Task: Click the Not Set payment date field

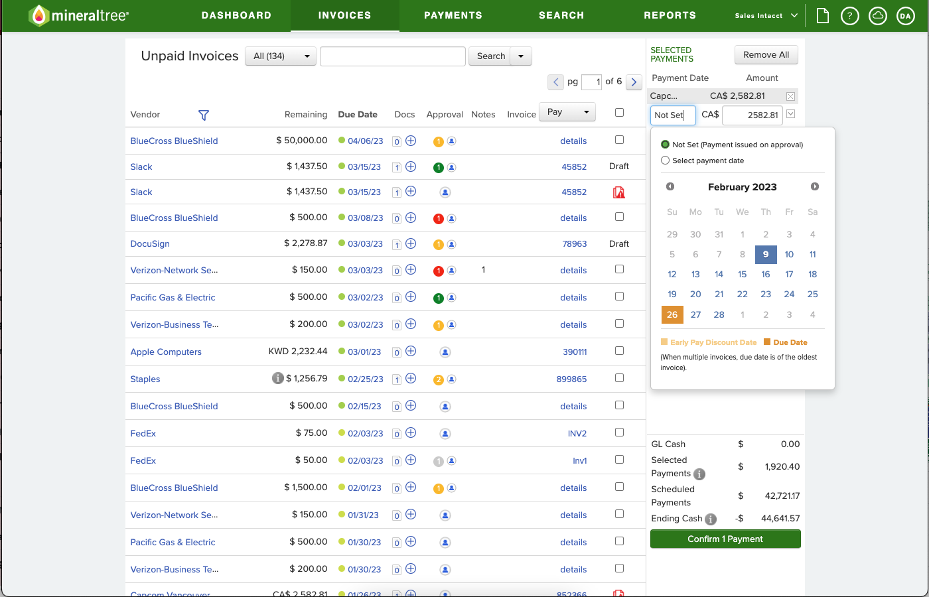Action: point(673,115)
